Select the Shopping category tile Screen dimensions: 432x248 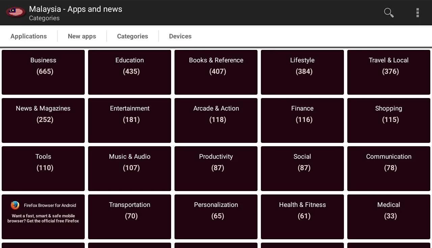pyautogui.click(x=389, y=120)
